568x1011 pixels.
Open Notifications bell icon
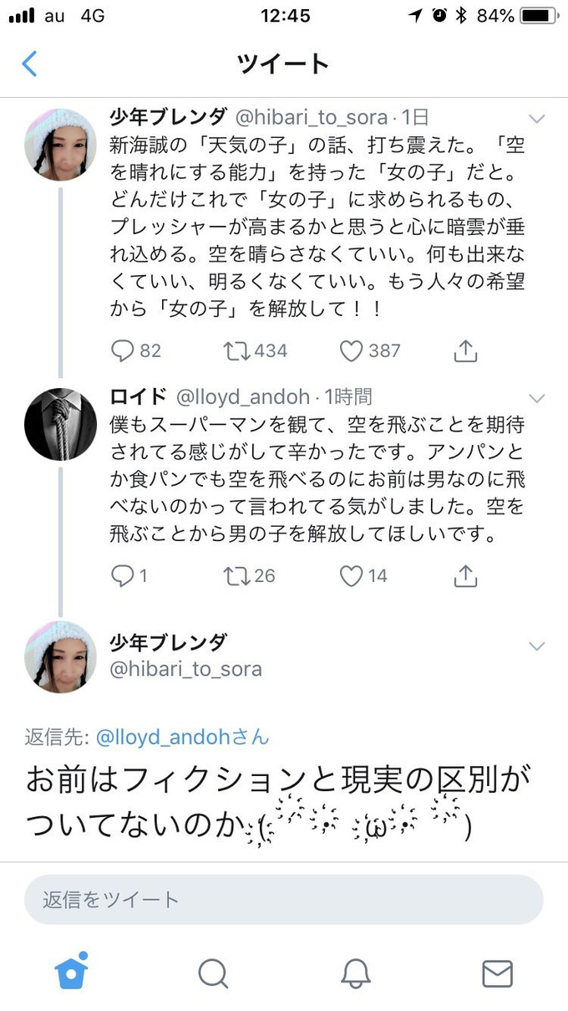(355, 973)
